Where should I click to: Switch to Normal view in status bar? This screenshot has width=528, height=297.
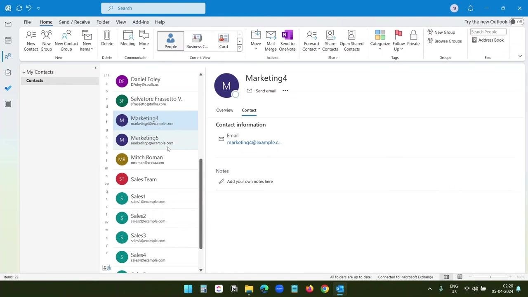click(x=446, y=277)
